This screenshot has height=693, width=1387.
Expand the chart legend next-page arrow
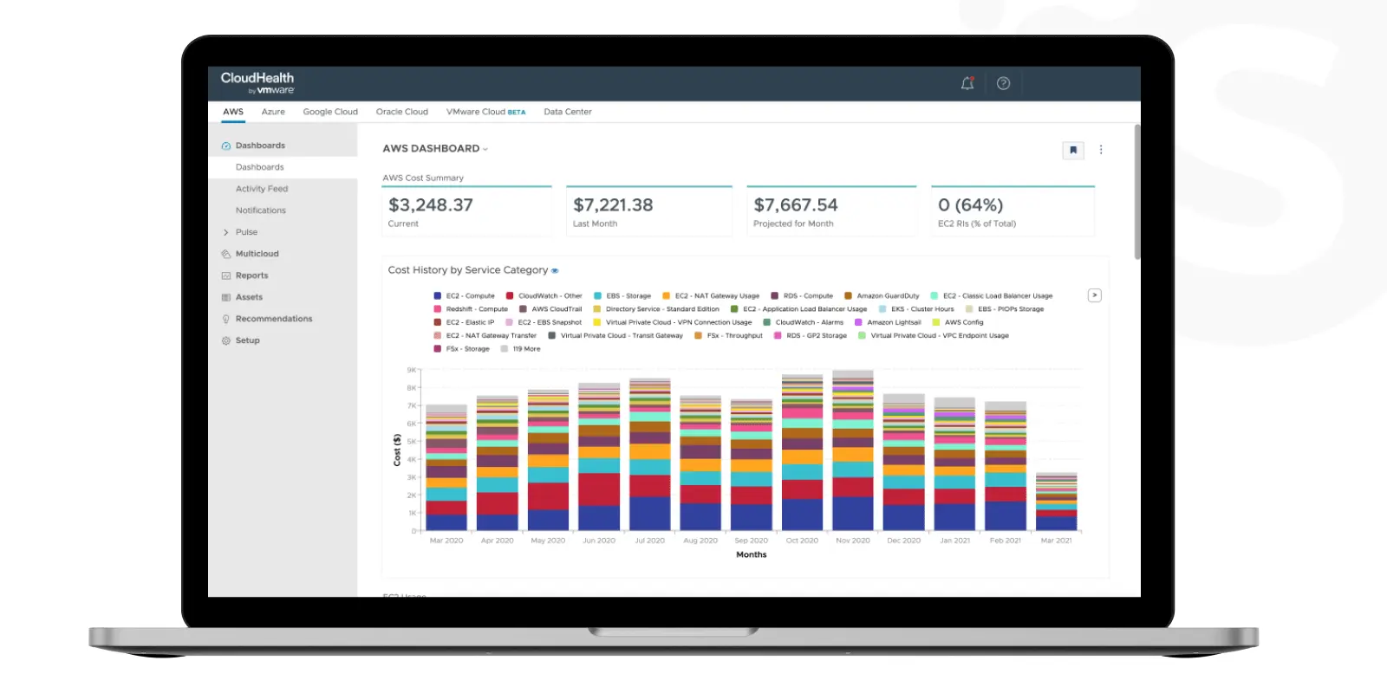click(1095, 295)
